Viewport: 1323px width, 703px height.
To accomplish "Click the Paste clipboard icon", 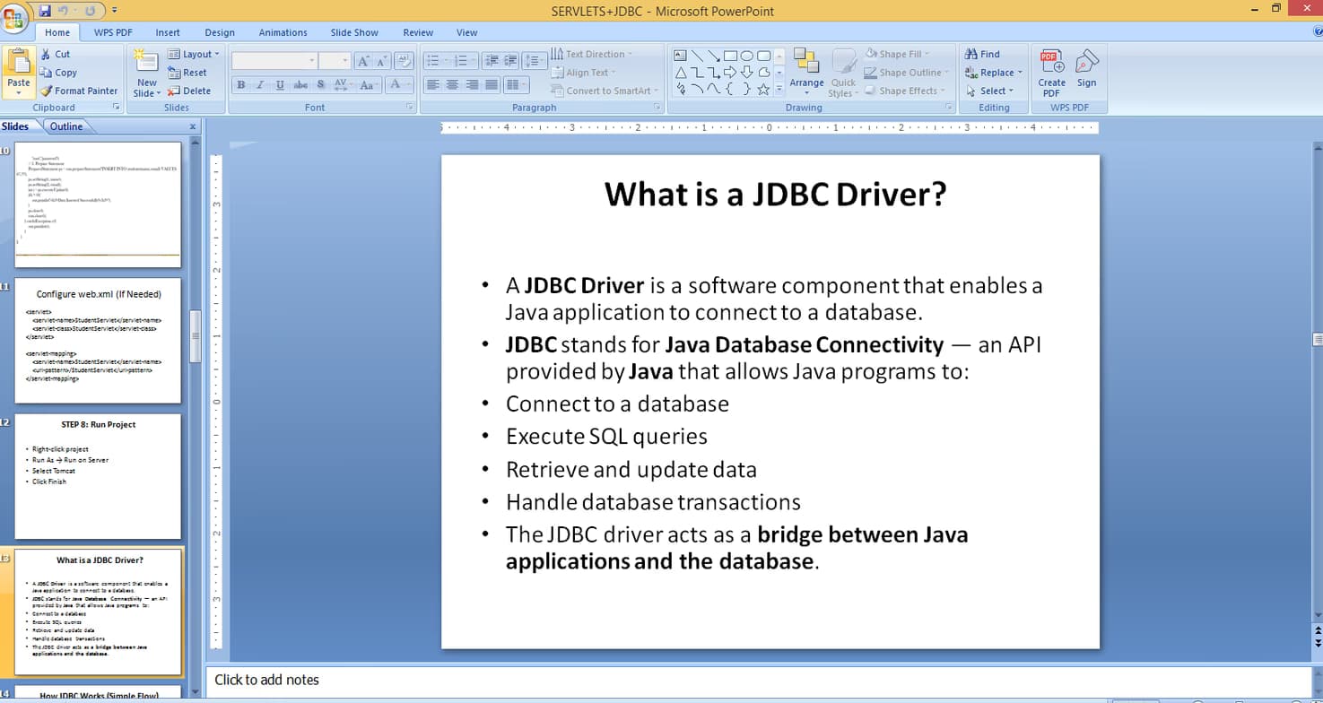I will [18, 63].
